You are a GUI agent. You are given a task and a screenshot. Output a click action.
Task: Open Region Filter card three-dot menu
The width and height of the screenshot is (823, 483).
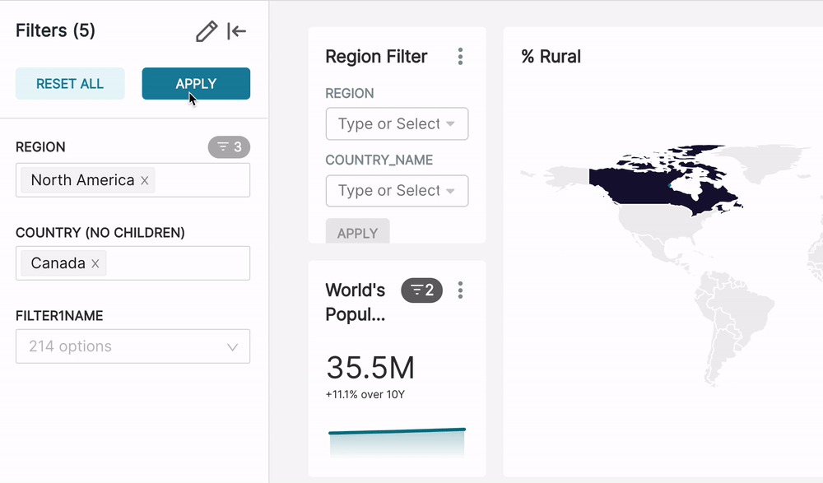pos(460,56)
